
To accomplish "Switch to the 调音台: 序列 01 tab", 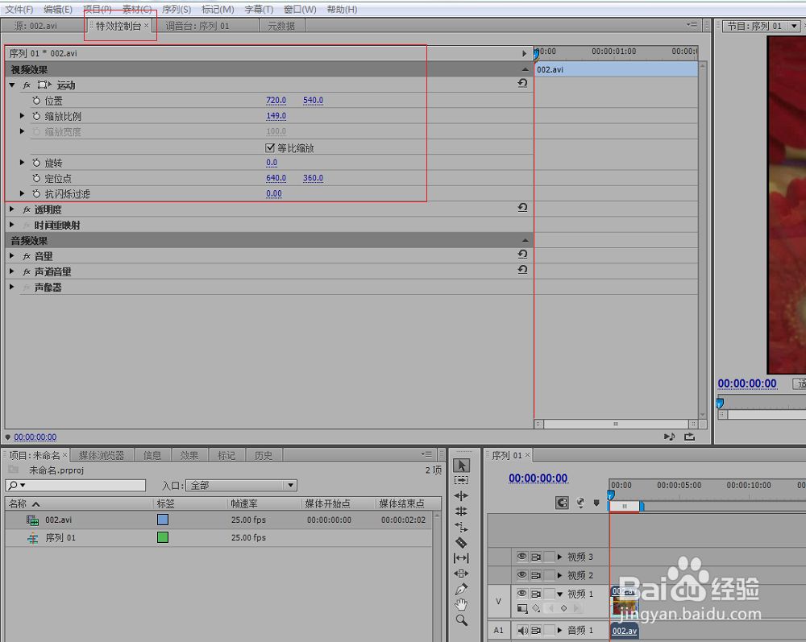I will pyautogui.click(x=197, y=26).
